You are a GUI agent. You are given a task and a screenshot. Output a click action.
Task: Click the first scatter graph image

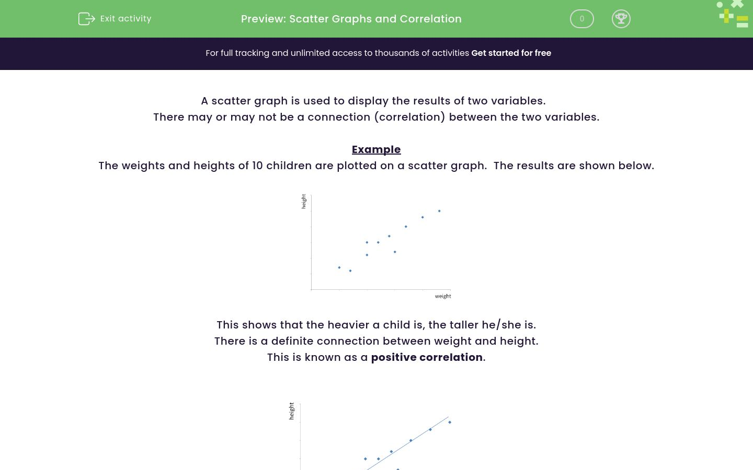[x=376, y=245]
